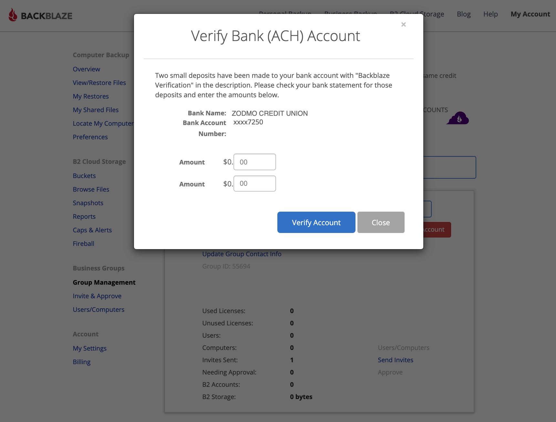Open the My Account menu

[530, 14]
